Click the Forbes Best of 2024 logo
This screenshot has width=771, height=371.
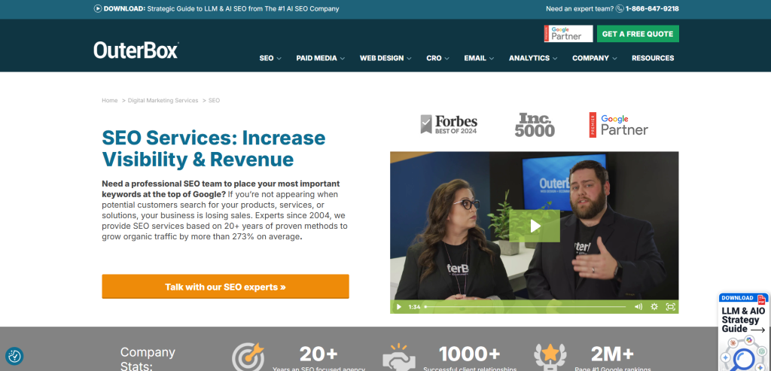point(449,125)
